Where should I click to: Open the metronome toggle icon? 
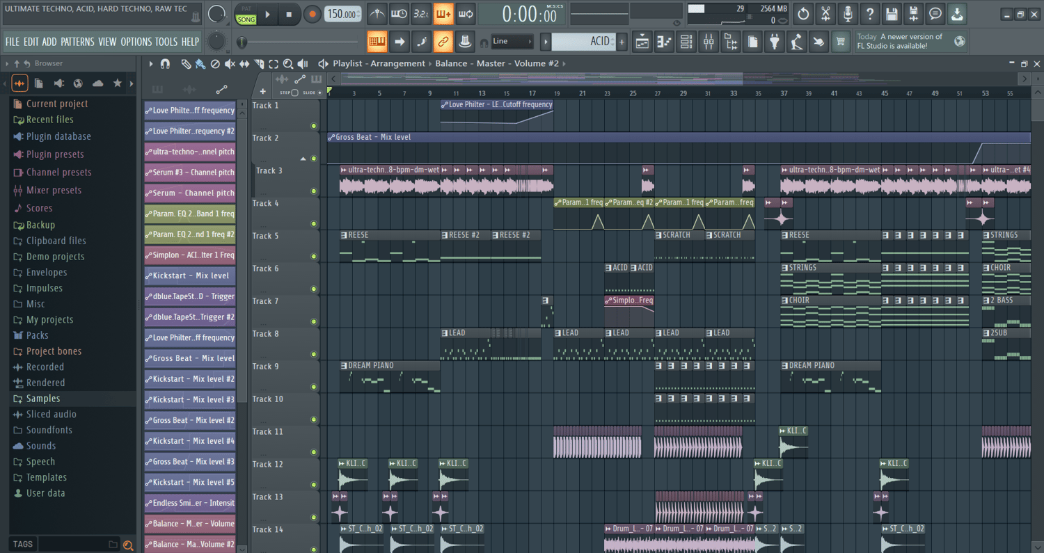377,14
